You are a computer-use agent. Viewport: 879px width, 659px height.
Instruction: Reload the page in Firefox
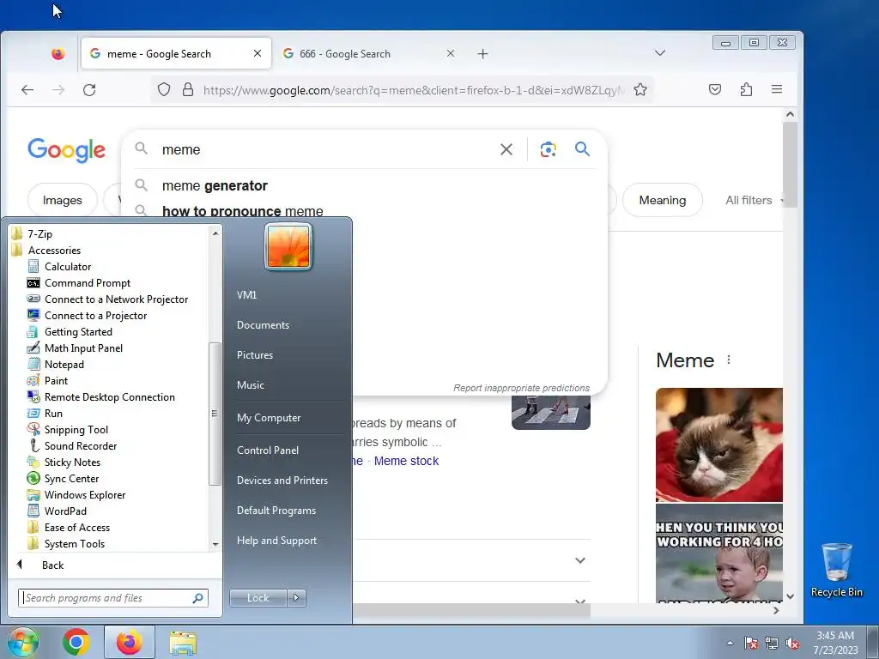89,89
